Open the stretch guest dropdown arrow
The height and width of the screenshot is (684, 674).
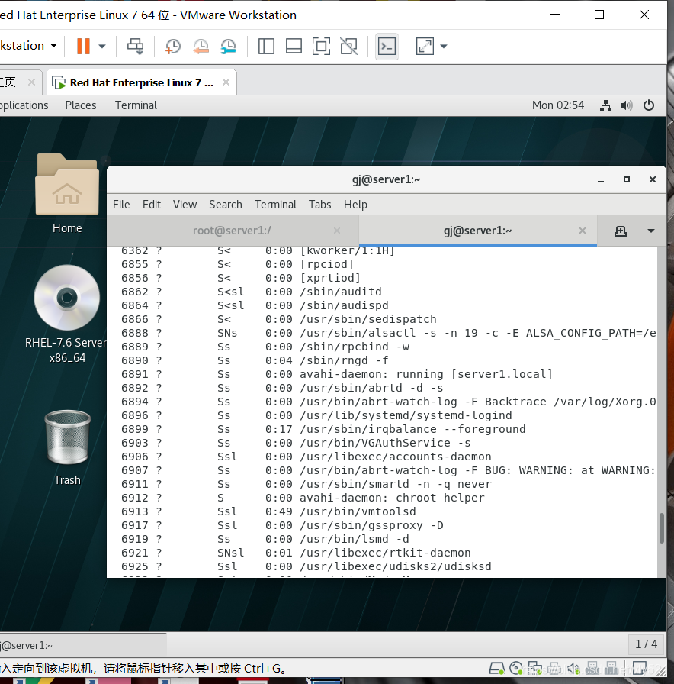click(x=444, y=47)
